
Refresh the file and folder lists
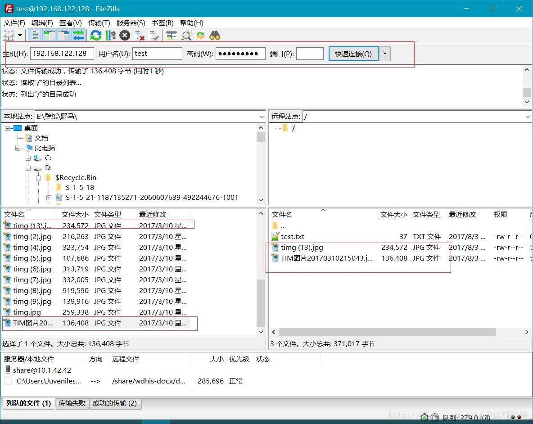[96, 35]
